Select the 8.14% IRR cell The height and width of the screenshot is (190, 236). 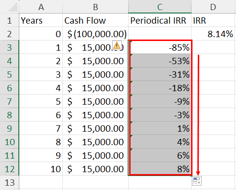click(x=213, y=34)
